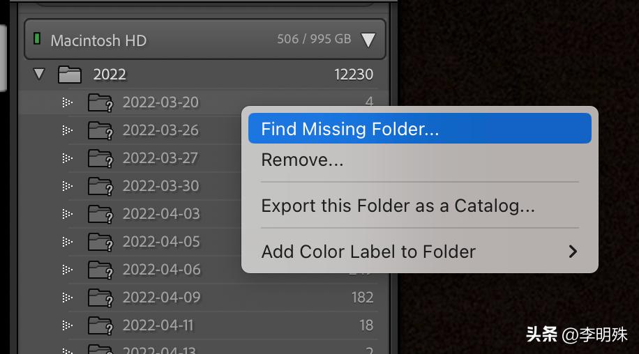Click the missing folder icon for 2022-04-03

[x=100, y=215]
